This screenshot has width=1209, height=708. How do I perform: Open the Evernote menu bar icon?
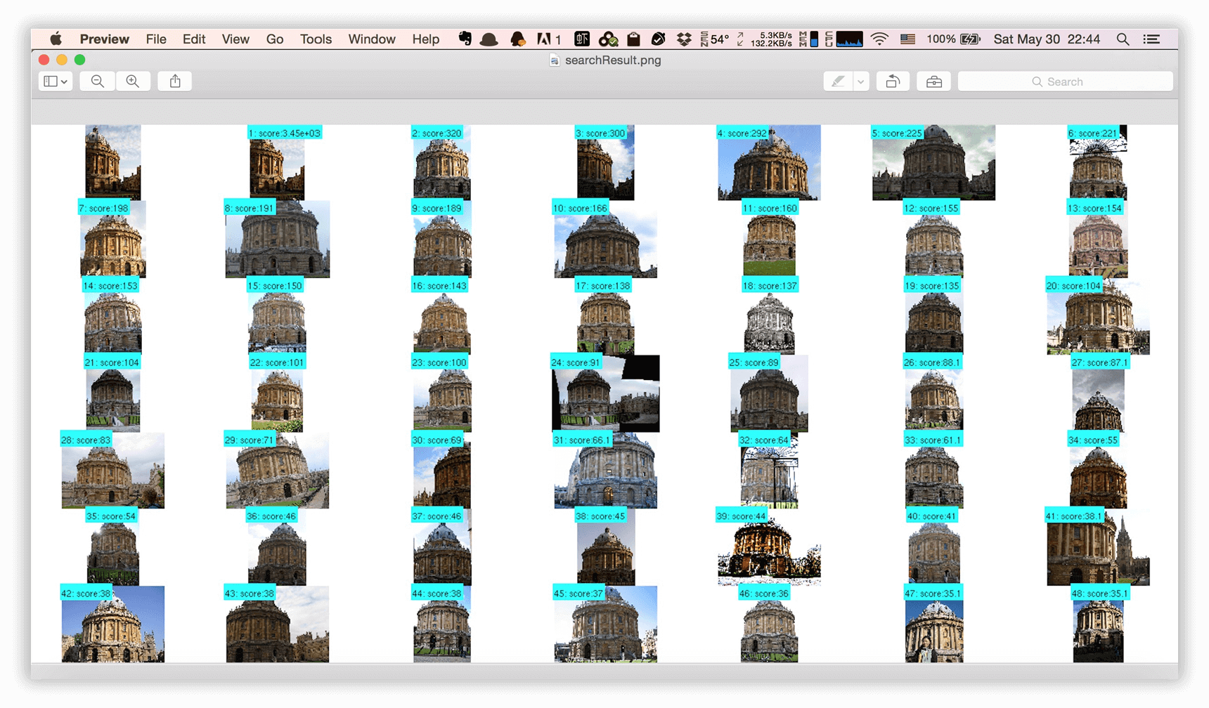coord(465,39)
